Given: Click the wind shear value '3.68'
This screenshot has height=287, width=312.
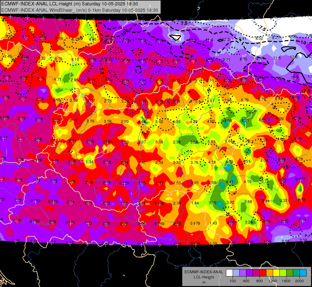Looking at the screenshot, I should coord(248,202).
